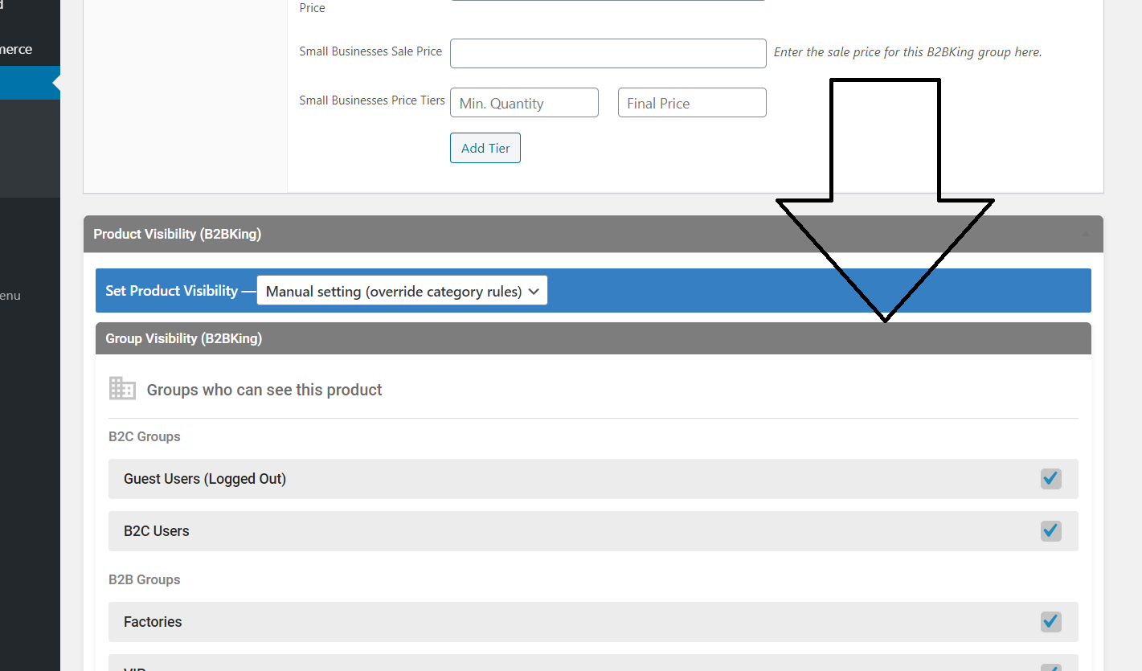Click the Final Price input field
This screenshot has height=671, width=1142.
click(692, 103)
